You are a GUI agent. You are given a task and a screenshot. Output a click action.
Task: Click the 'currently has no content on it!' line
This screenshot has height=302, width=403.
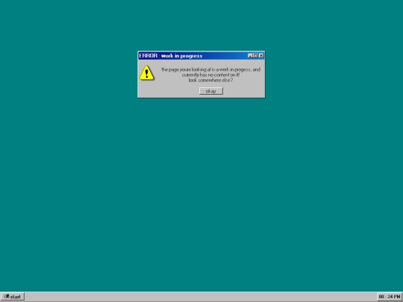click(210, 75)
